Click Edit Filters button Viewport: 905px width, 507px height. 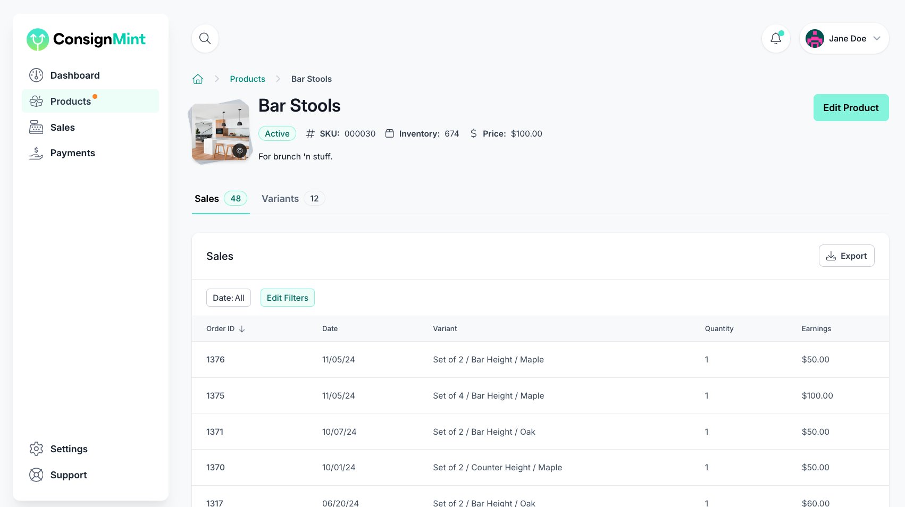pyautogui.click(x=288, y=298)
